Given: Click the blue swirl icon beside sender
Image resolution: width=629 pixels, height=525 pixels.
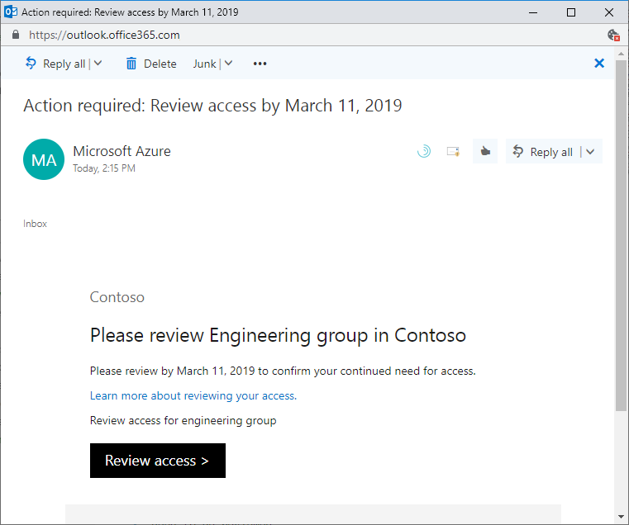Looking at the screenshot, I should (x=423, y=151).
